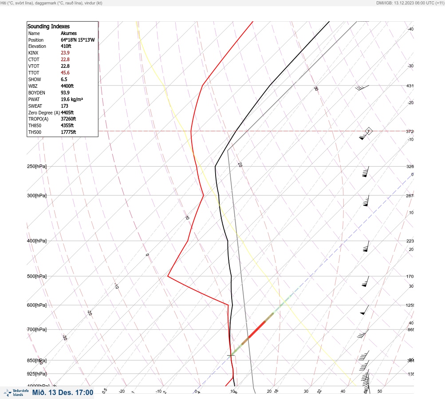This screenshot has width=445, height=399.
Task: Click the Vedurstofa Islands logo
Action: pyautogui.click(x=16, y=393)
